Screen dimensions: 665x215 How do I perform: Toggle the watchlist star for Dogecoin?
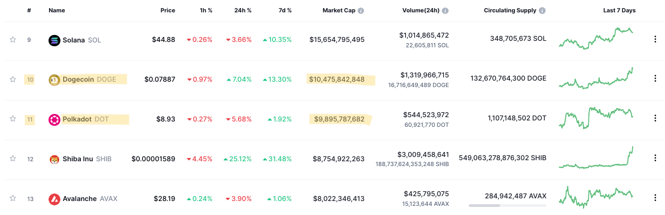pos(12,80)
